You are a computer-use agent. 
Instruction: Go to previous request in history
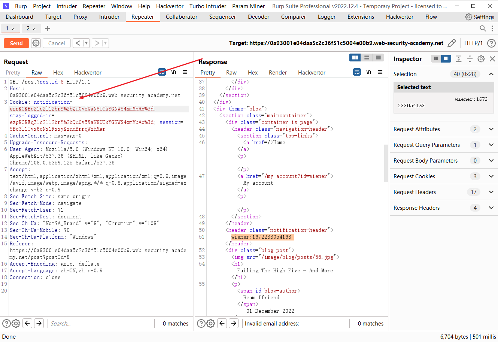(78, 43)
